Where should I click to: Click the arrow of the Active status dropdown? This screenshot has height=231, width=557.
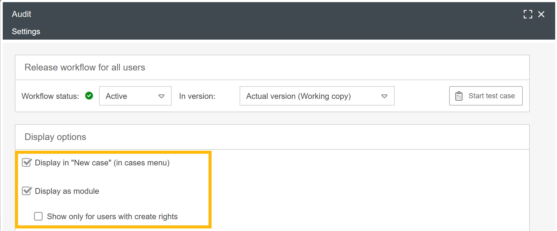tap(161, 96)
